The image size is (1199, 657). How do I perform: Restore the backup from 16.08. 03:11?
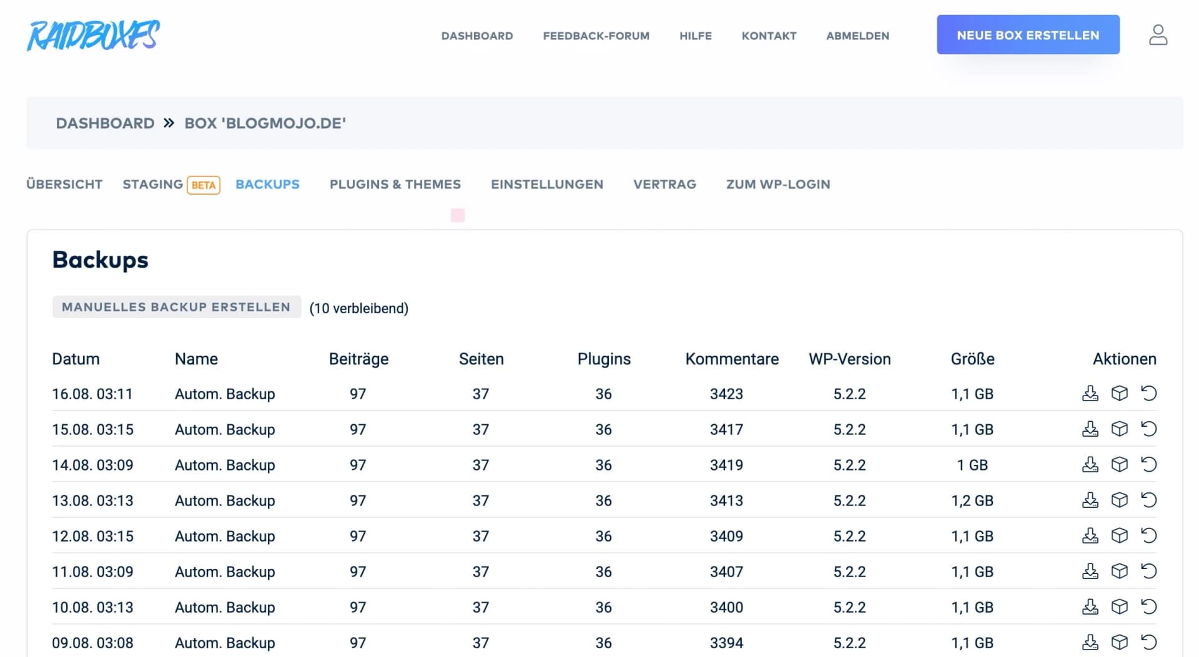[x=1149, y=393]
